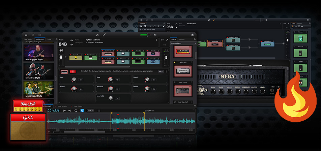Switch to the Local presets tab
The image size is (321, 151).
click(x=28, y=39)
